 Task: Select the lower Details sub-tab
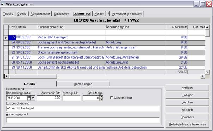click(29, 84)
